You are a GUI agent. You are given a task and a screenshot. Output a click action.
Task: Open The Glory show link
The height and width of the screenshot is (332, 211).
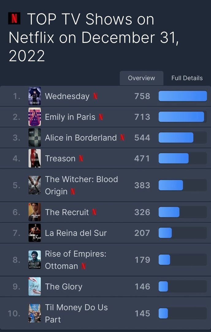pos(63,287)
